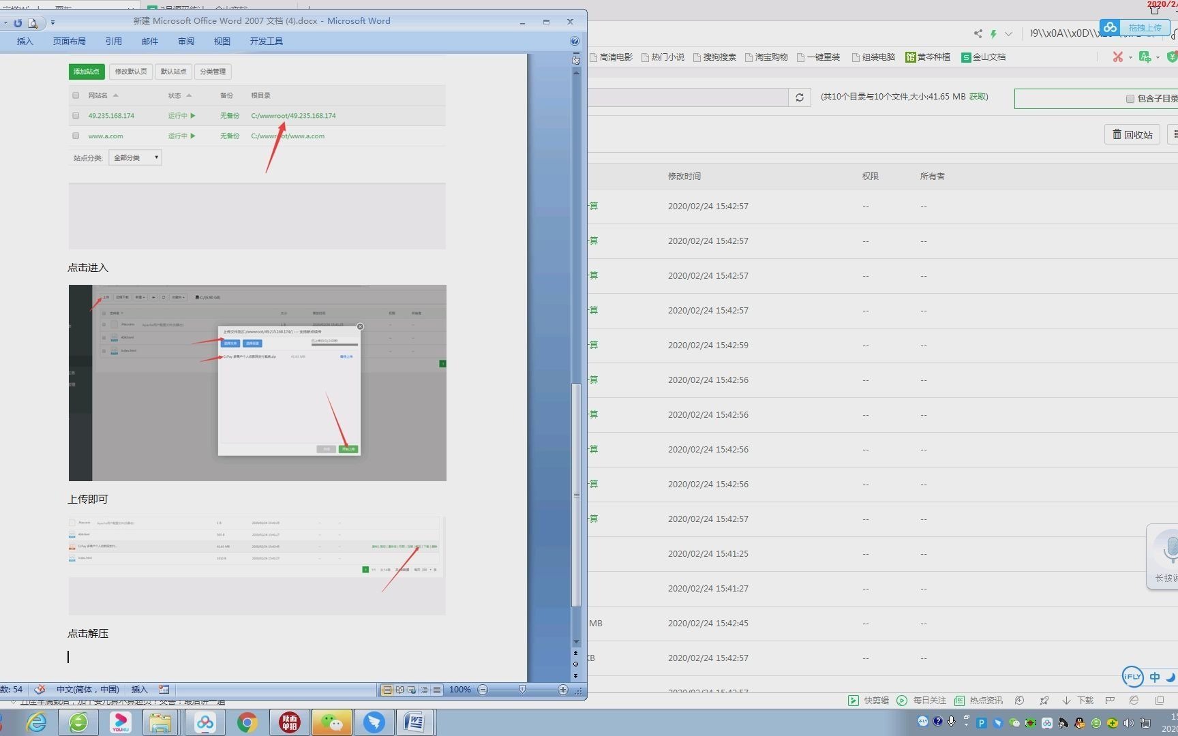Click the 热点资讯 item in status bar
Image resolution: width=1178 pixels, height=736 pixels.
[x=979, y=700]
